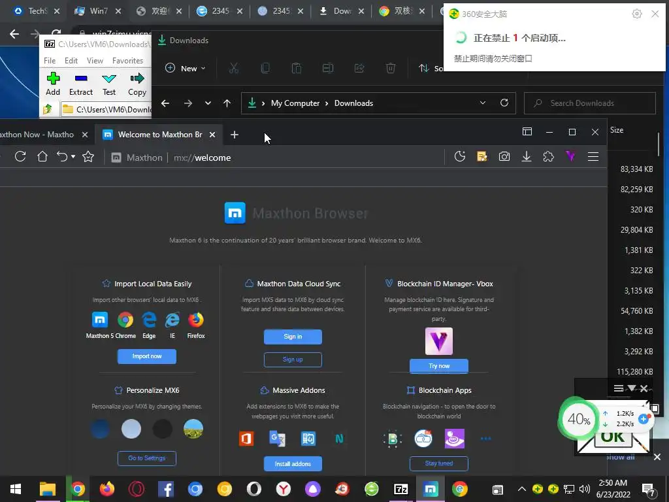This screenshot has width=669, height=502.
Task: Open Firefox from the taskbar
Action: point(106,489)
